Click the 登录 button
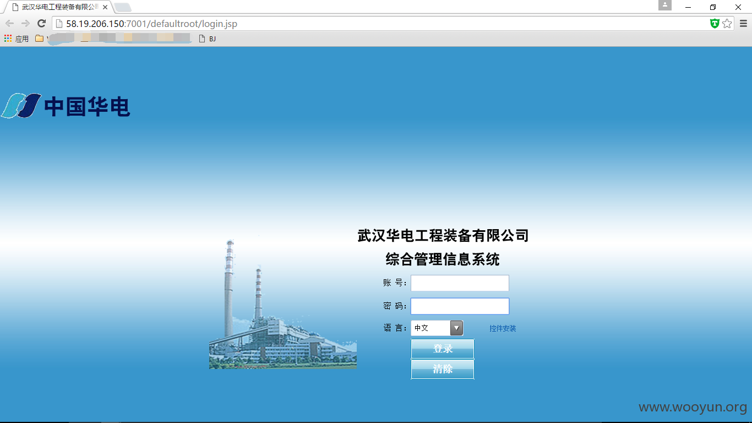This screenshot has width=752, height=423. tap(443, 349)
